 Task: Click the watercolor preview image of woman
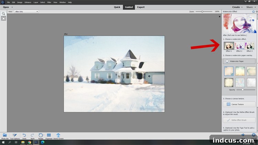(239, 23)
